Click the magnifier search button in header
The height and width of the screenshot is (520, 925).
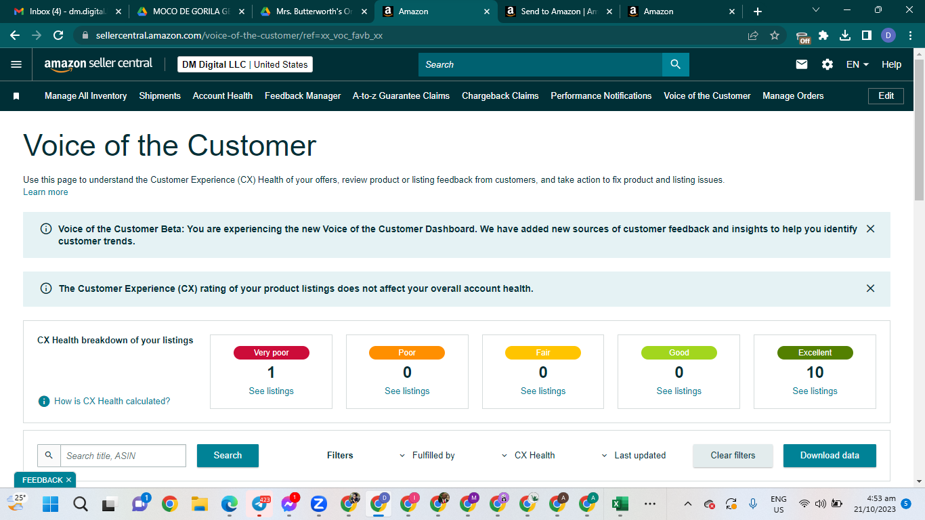[675, 64]
